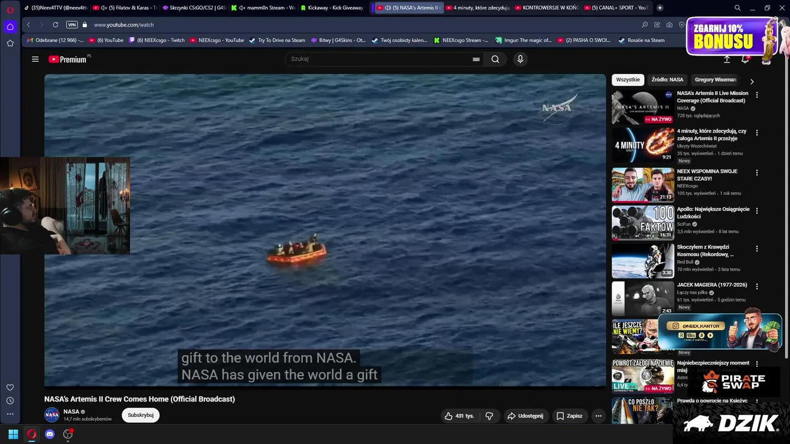Open options for 4 minuty video
790x444 pixels.
(757, 133)
